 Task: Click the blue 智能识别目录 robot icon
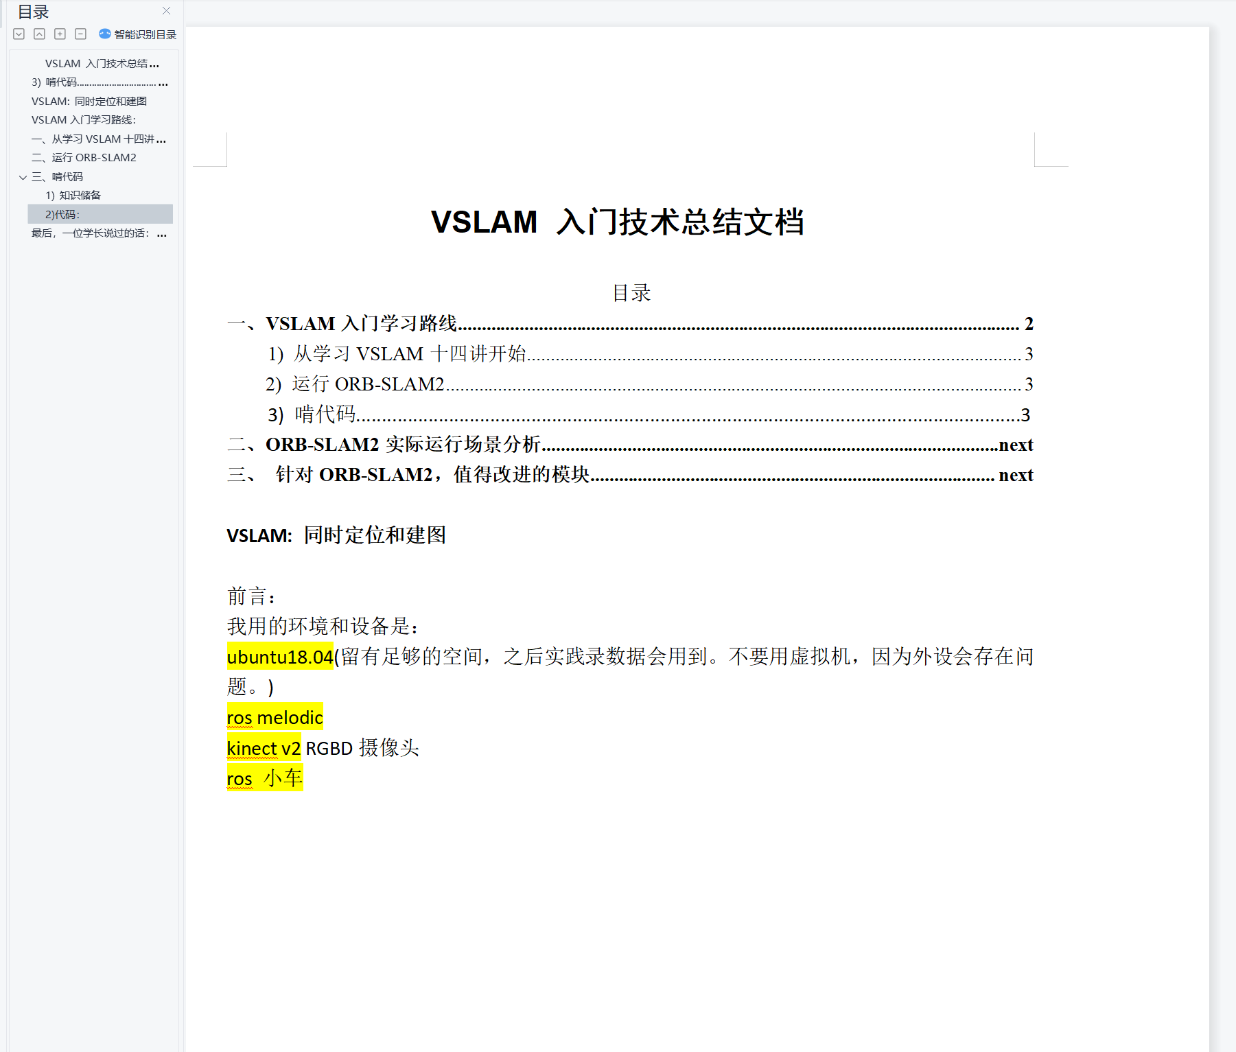105,34
